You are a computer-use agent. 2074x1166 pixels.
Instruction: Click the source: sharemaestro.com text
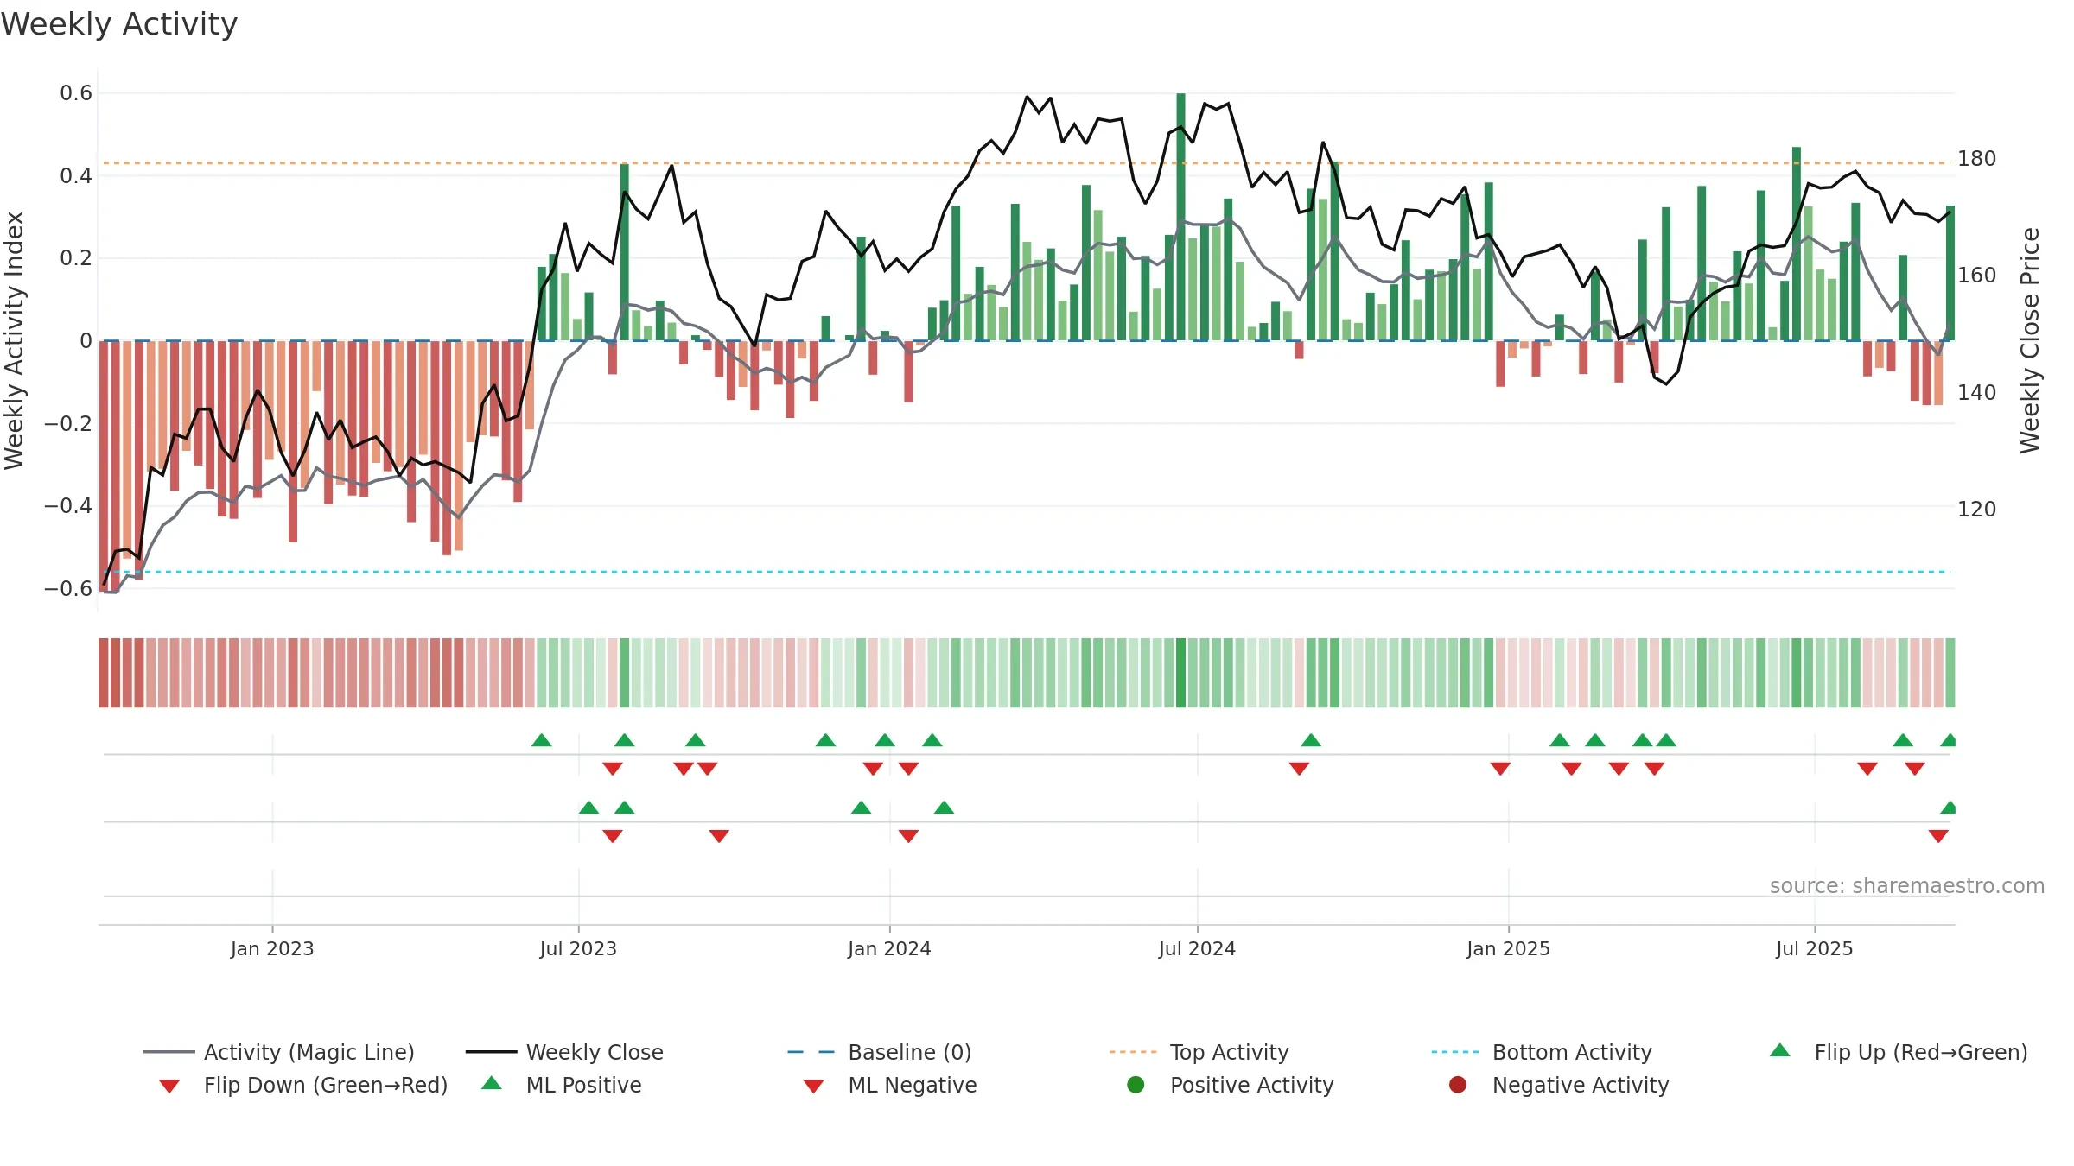point(1907,885)
